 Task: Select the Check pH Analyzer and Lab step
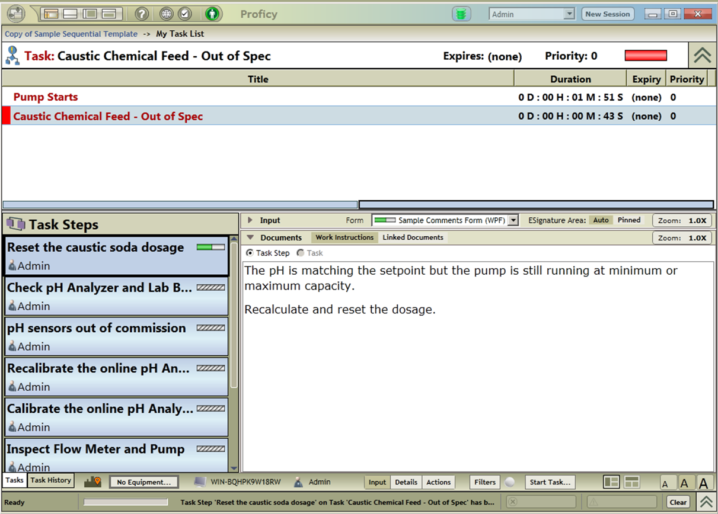coord(116,296)
